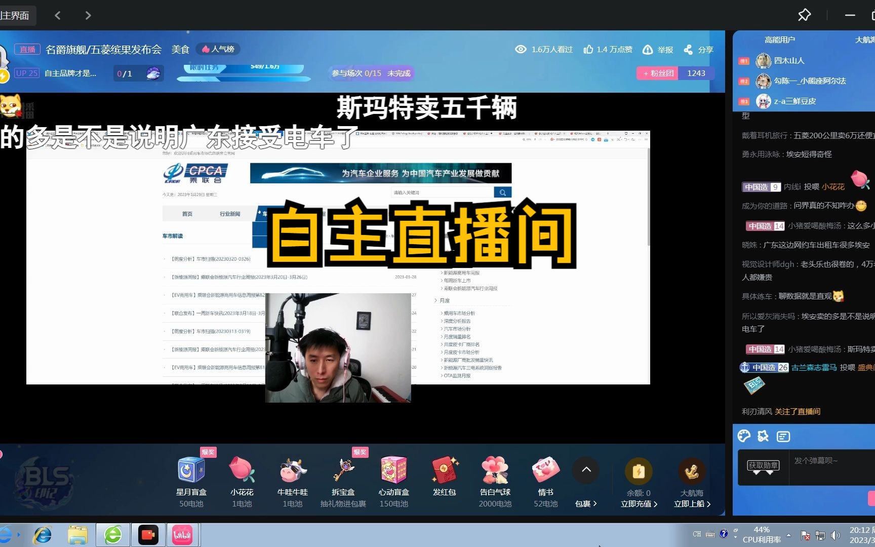Click the CH input language indicator

(x=697, y=534)
